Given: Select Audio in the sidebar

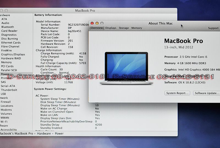Looking at the screenshot, I should [5, 23].
